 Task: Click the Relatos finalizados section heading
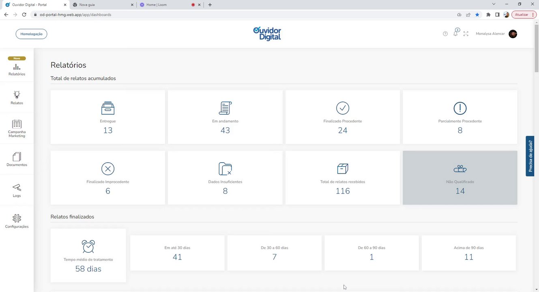72,217
